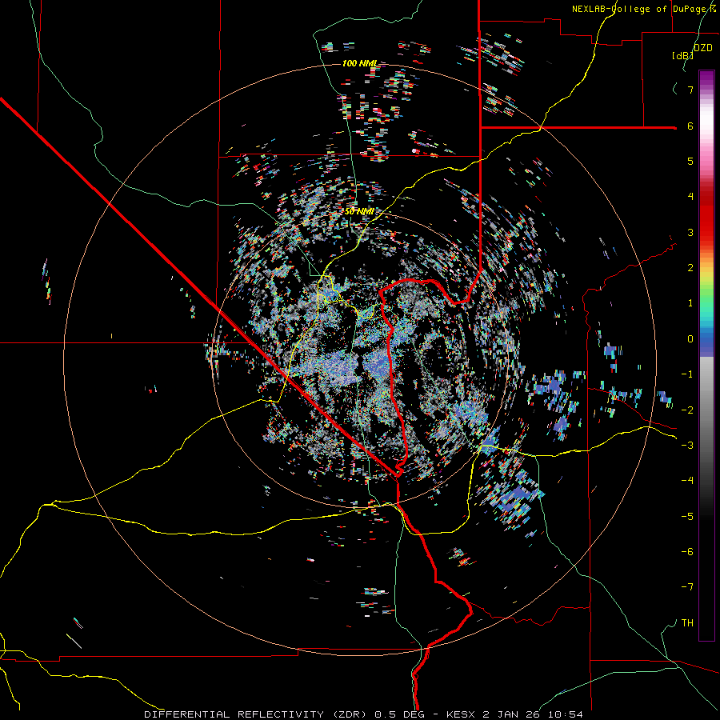Click the -3 value on the color scale
Viewport: 720px width, 720px height.
[x=687, y=446]
